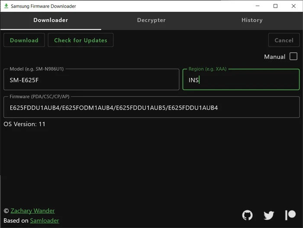This screenshot has width=303, height=228.
Task: Enable the Manual checkbox
Action: tap(293, 57)
